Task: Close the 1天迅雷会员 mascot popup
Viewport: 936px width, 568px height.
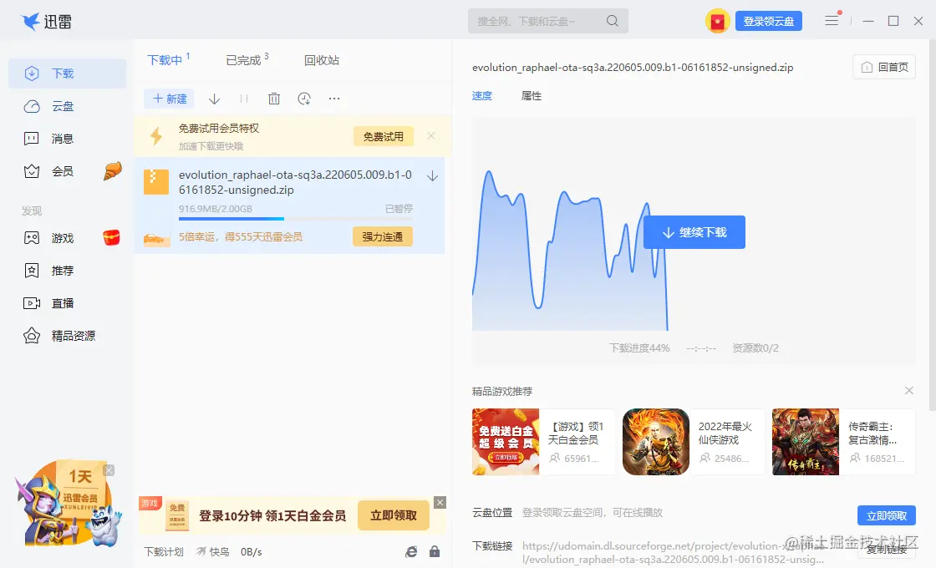Action: click(109, 470)
